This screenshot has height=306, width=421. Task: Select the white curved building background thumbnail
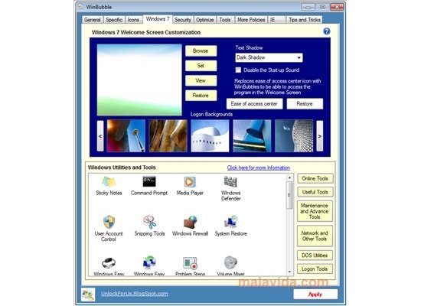[210, 136]
